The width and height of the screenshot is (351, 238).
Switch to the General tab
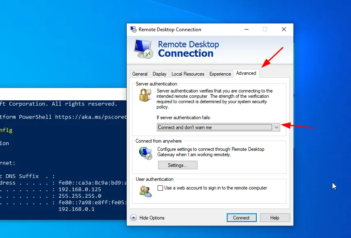point(140,74)
